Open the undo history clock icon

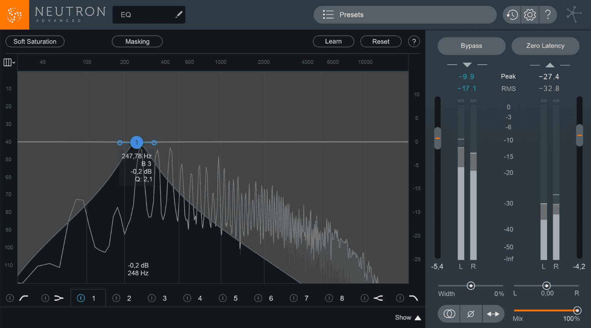pos(512,15)
